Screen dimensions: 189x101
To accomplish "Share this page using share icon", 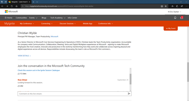I will tap(182, 6).
